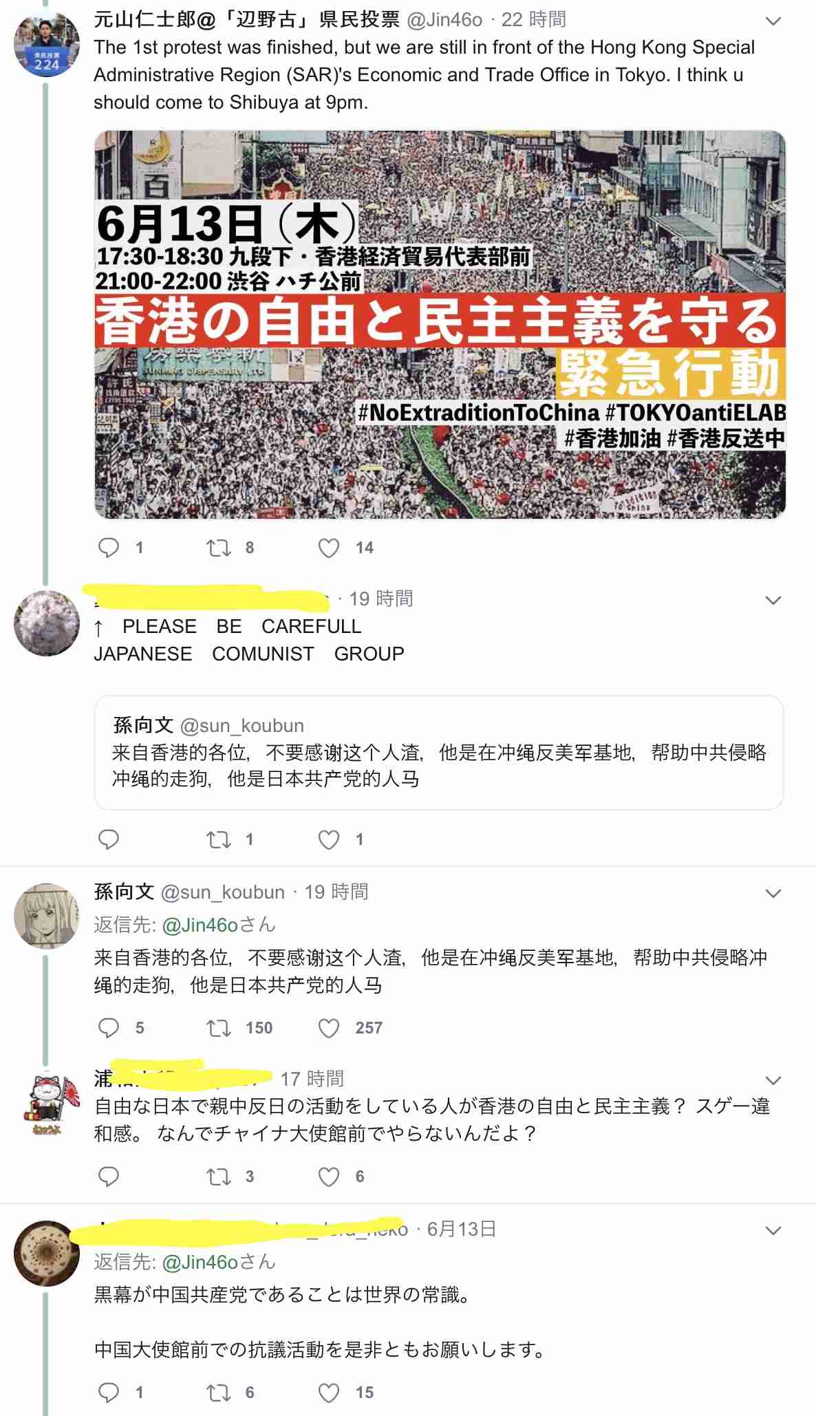Open the 元山仁士郎 profile avatar
Image resolution: width=816 pixels, height=1416 pixels.
coord(47,44)
